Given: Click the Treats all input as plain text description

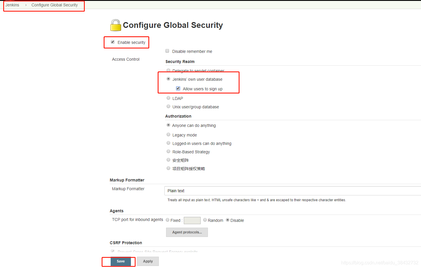Looking at the screenshot, I should tap(257, 200).
